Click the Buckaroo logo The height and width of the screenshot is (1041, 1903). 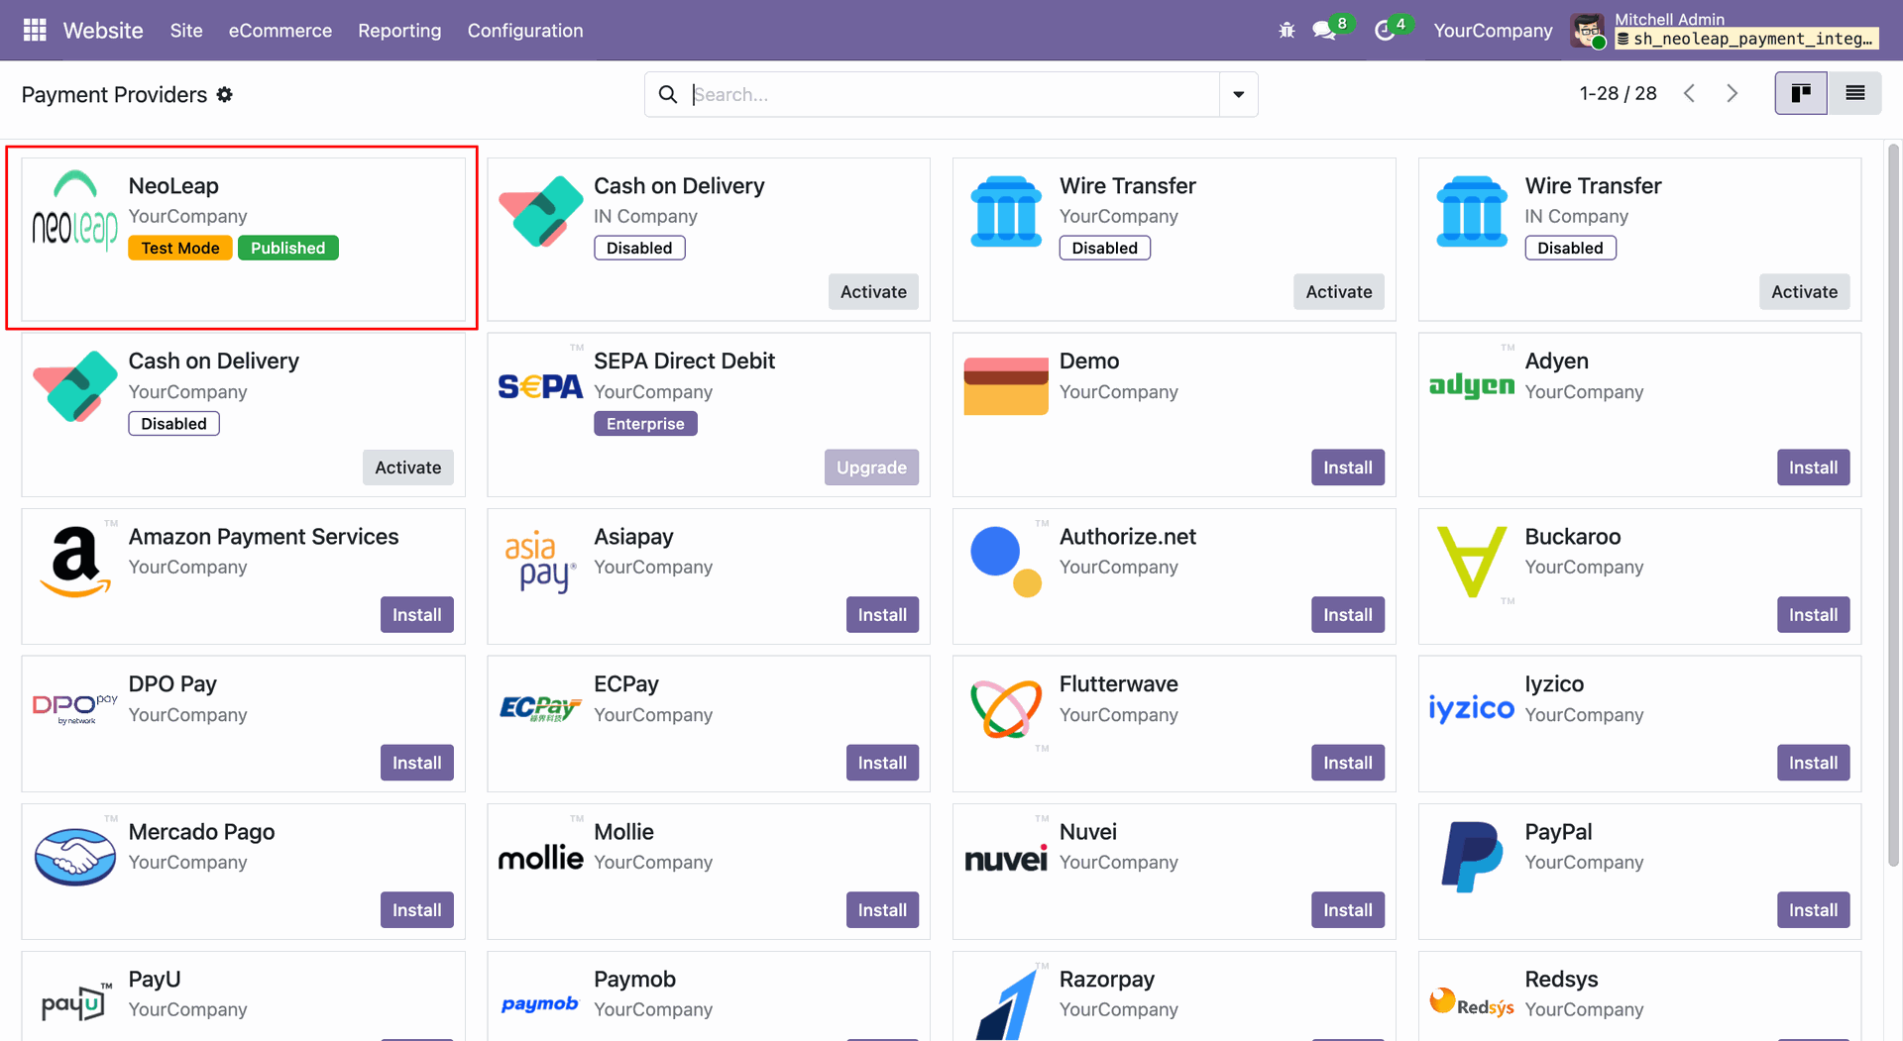pos(1472,562)
